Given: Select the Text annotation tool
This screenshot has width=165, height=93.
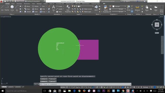Looking at the screenshot, I should [53, 8].
